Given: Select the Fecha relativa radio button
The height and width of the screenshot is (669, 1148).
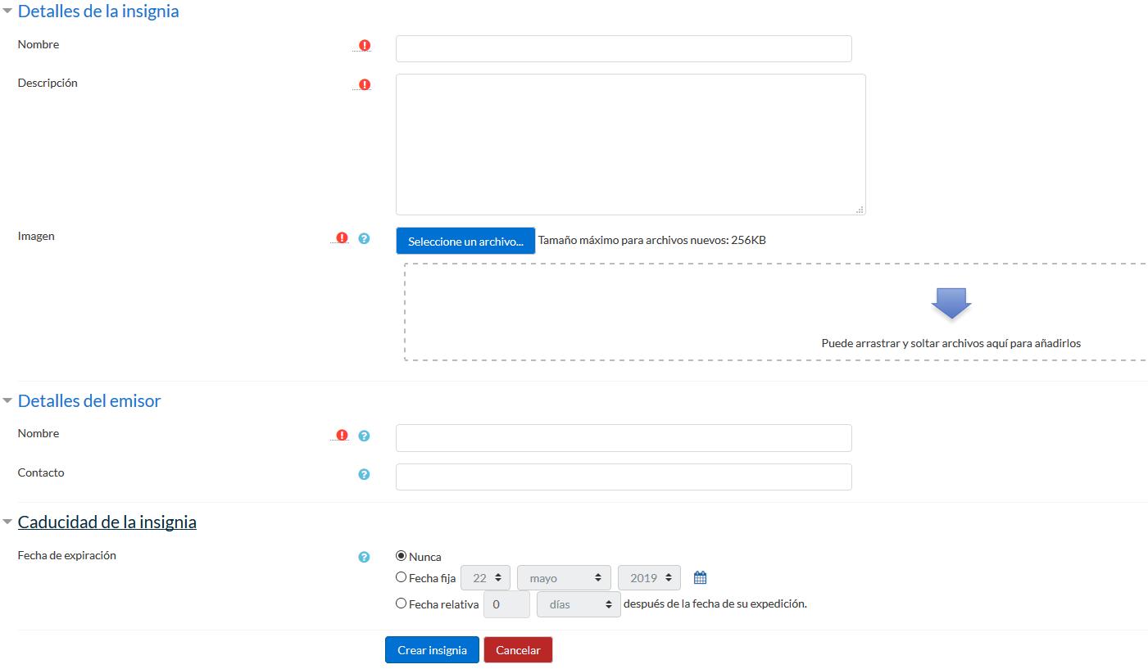Looking at the screenshot, I should [x=401, y=603].
